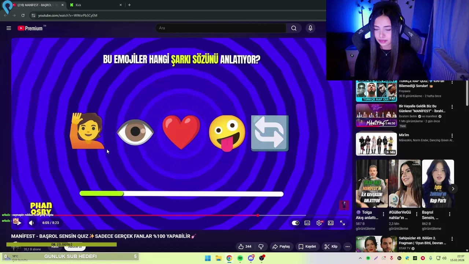Open Tolga Akış Manifest short thumbnail
469x264 pixels.
[372, 184]
